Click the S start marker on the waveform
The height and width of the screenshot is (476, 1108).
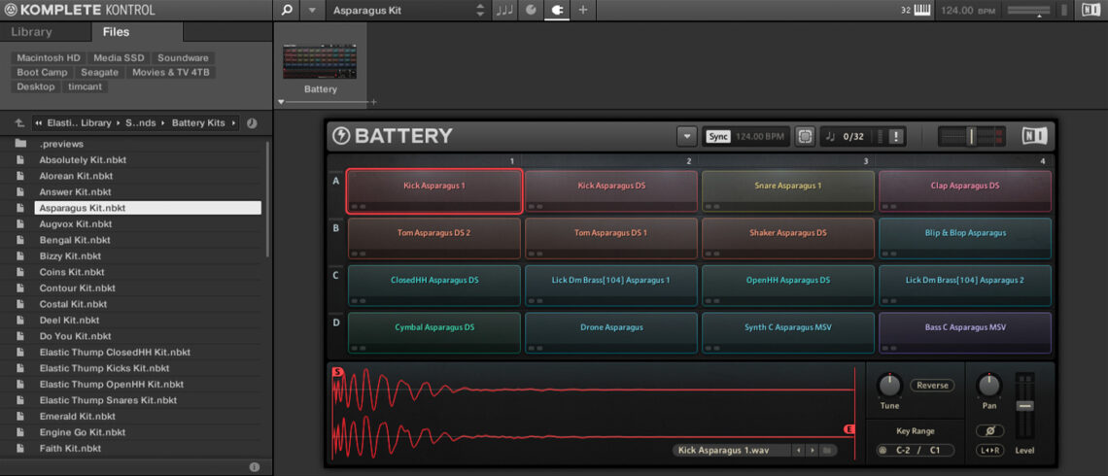[x=337, y=371]
